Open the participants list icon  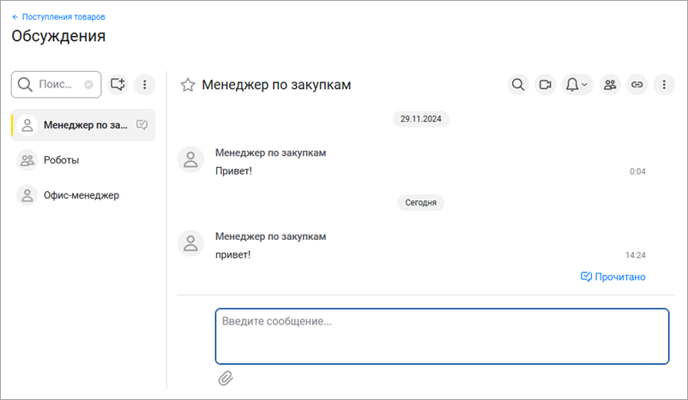click(x=610, y=85)
